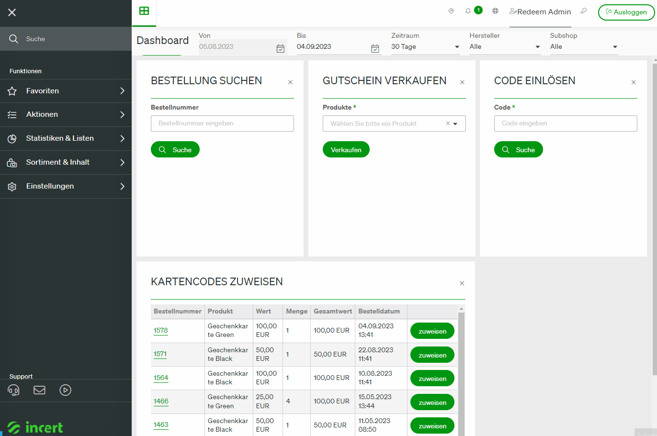657x436 pixels.
Task: Close the Code Einlösen widget
Action: pos(634,82)
